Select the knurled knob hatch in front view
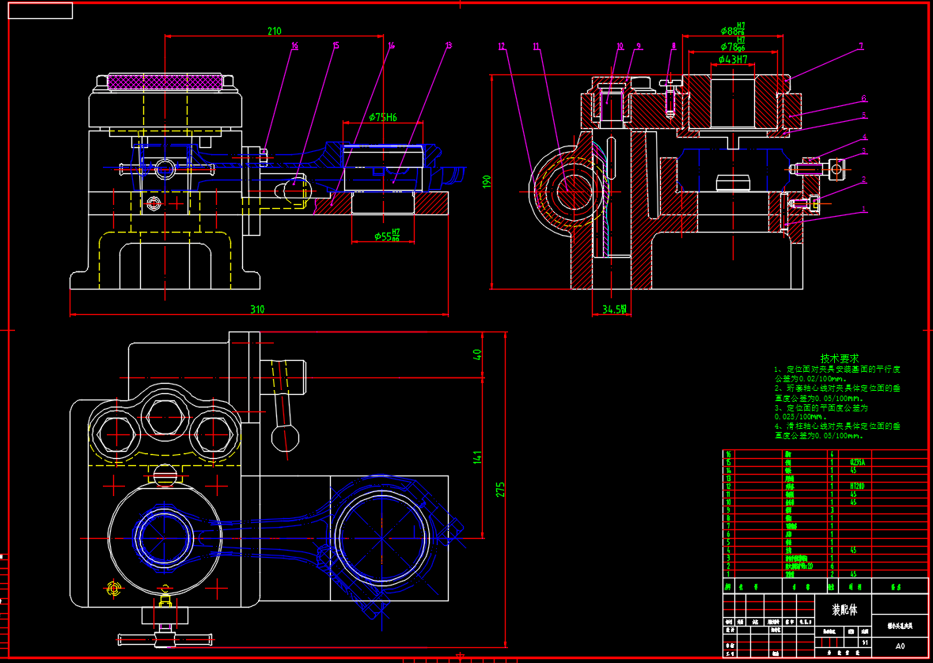This screenshot has width=933, height=663. [165, 82]
